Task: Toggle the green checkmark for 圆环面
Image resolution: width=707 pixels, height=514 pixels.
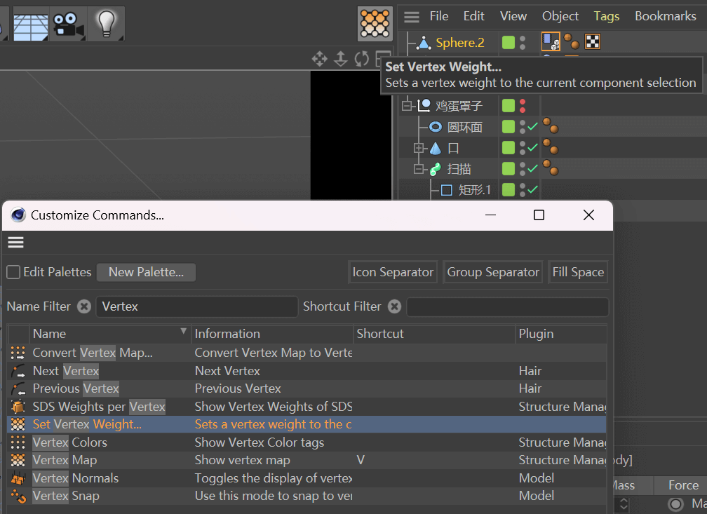Action: (x=532, y=127)
